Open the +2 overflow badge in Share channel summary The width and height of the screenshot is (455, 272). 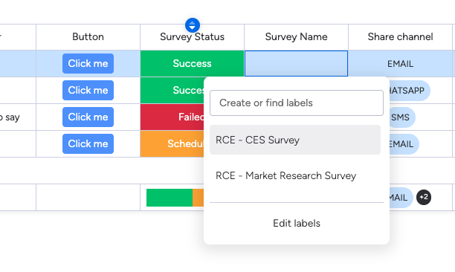pyautogui.click(x=424, y=198)
